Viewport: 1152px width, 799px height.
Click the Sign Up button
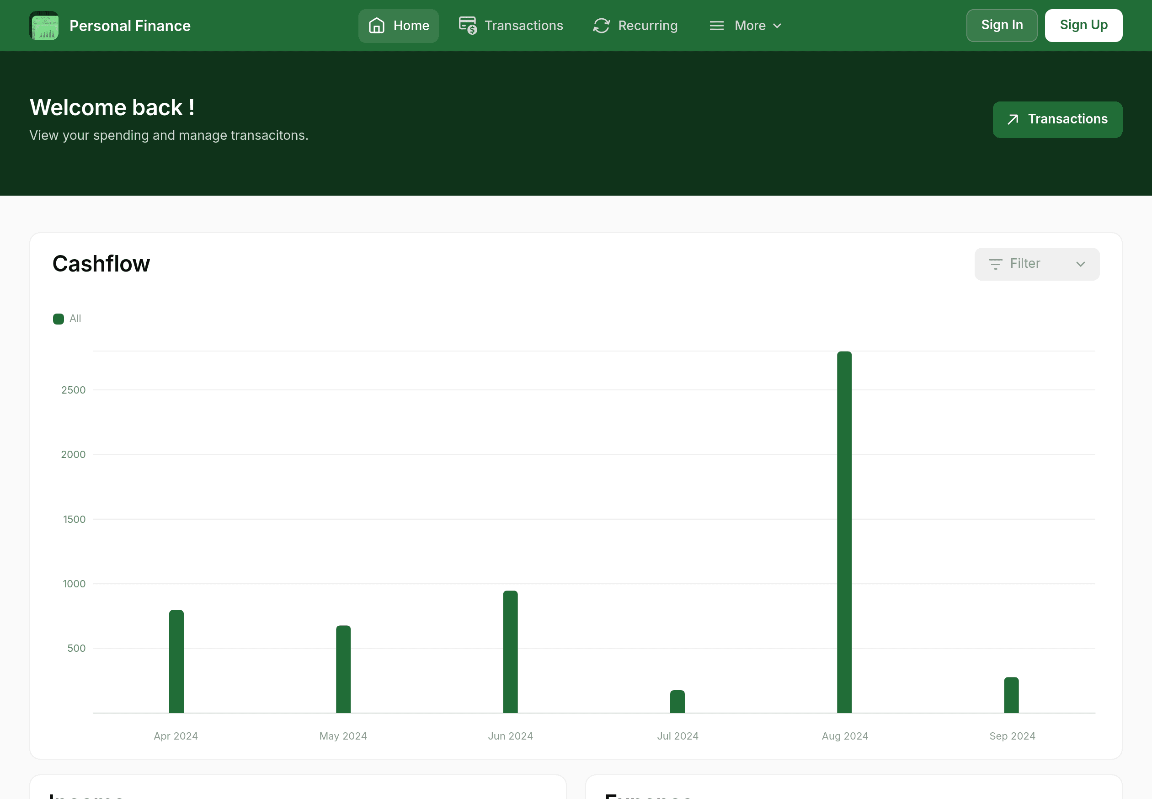coord(1083,26)
